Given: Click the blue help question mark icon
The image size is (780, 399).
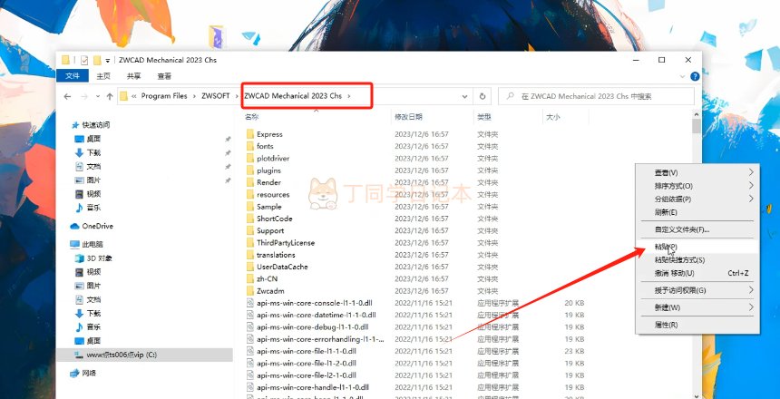Looking at the screenshot, I should point(695,76).
